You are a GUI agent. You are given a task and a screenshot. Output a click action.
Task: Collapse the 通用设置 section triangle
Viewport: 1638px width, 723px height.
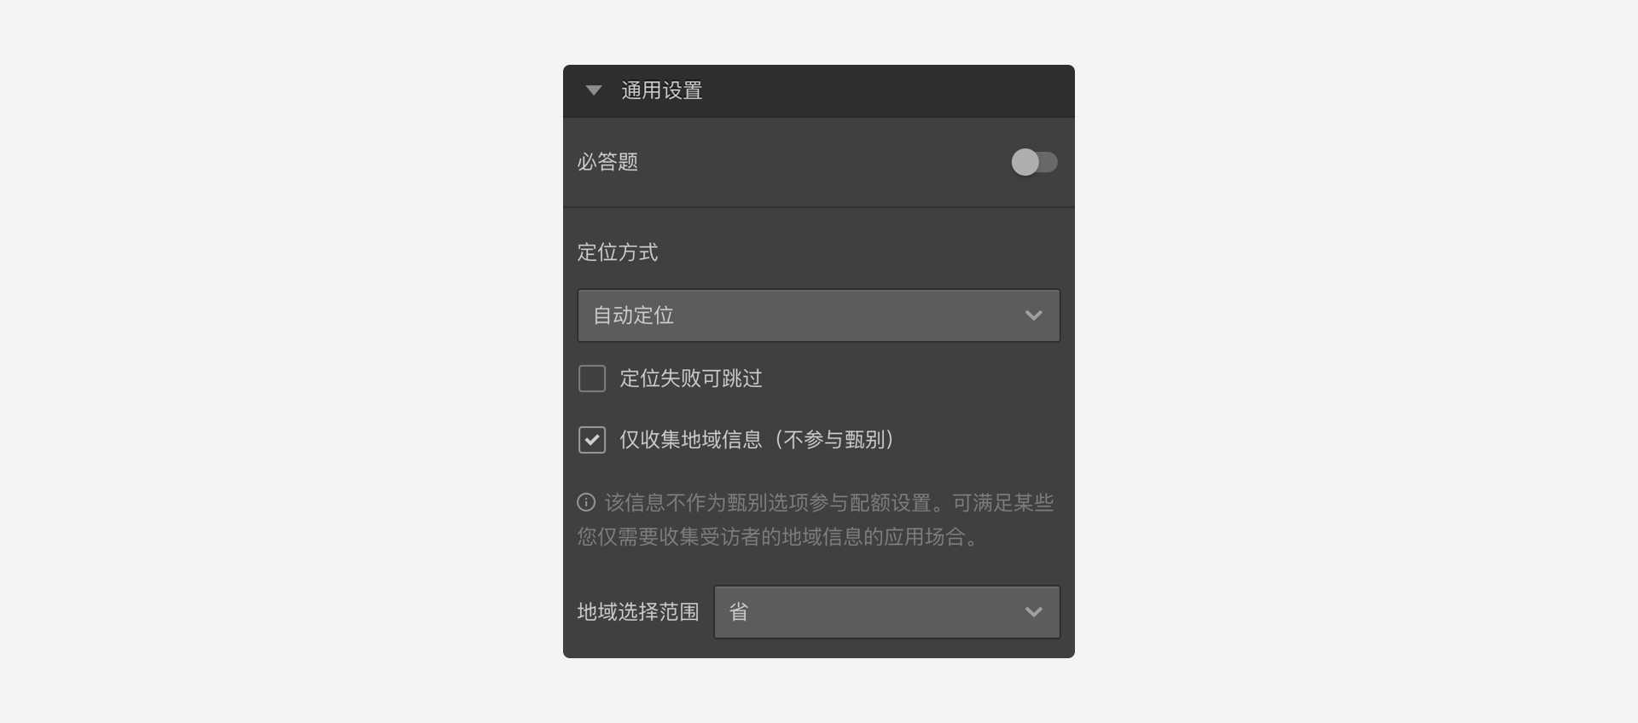pyautogui.click(x=594, y=90)
